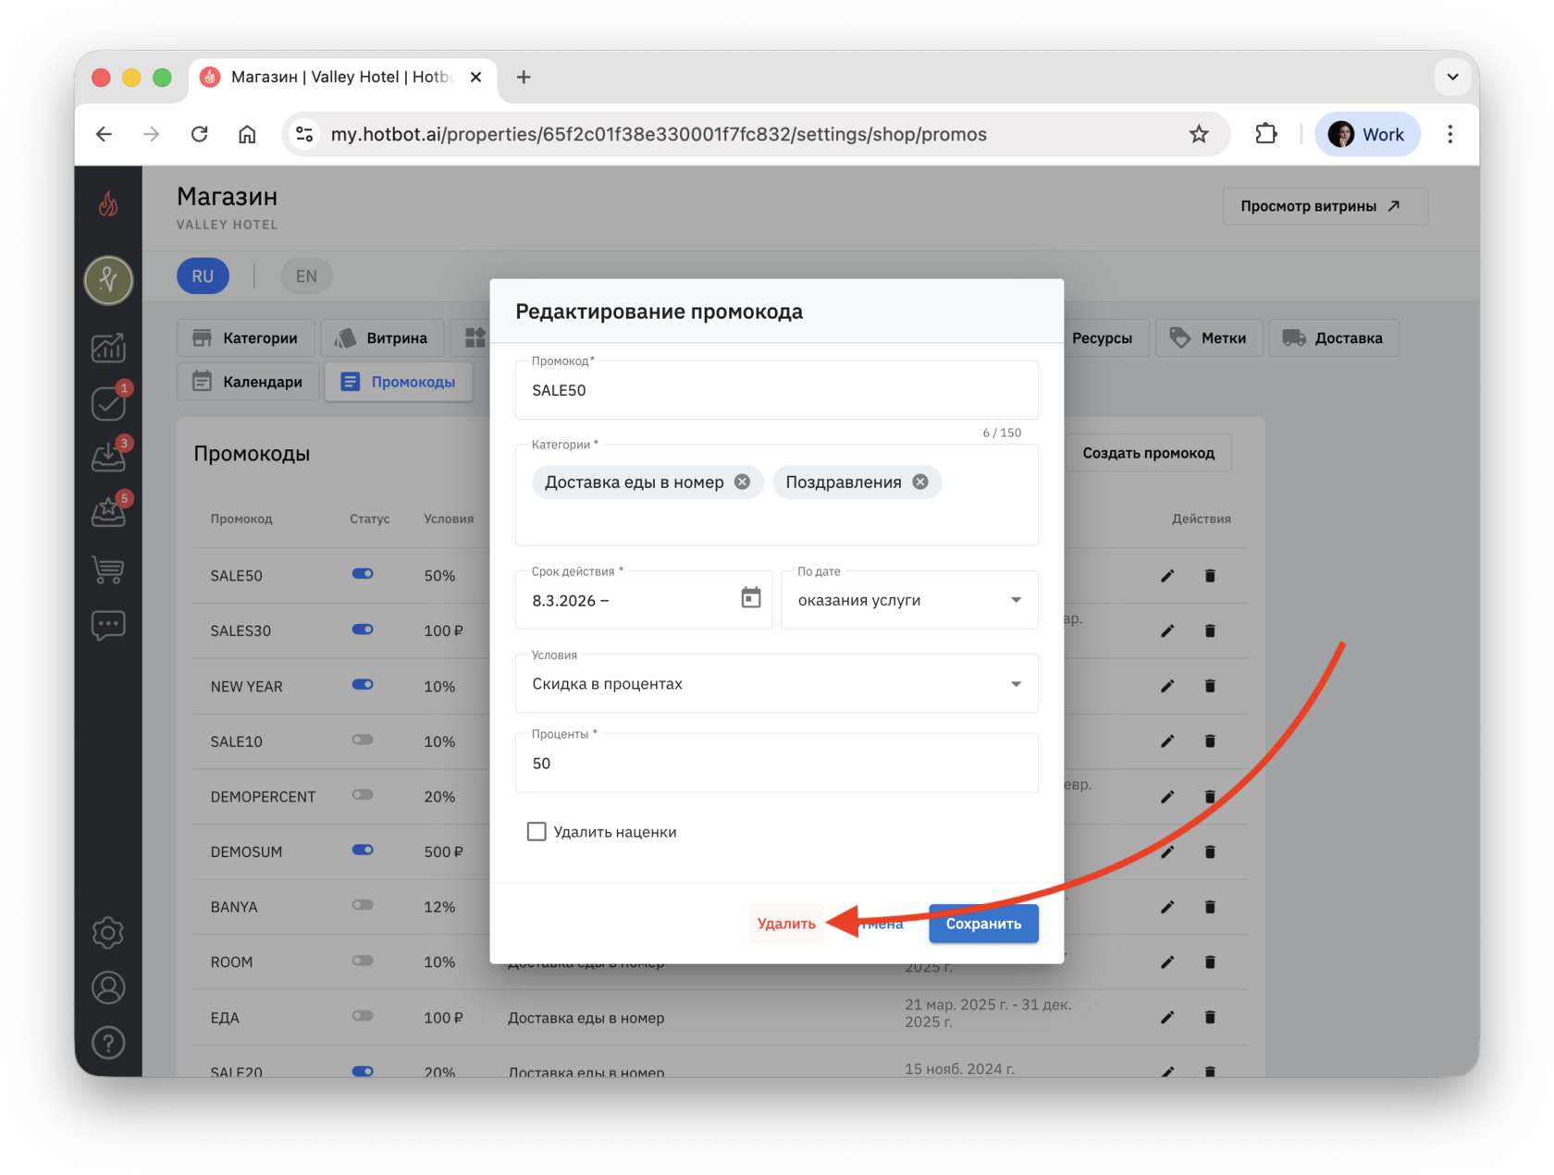
Task: Open the Доставка tab
Action: 1334,338
